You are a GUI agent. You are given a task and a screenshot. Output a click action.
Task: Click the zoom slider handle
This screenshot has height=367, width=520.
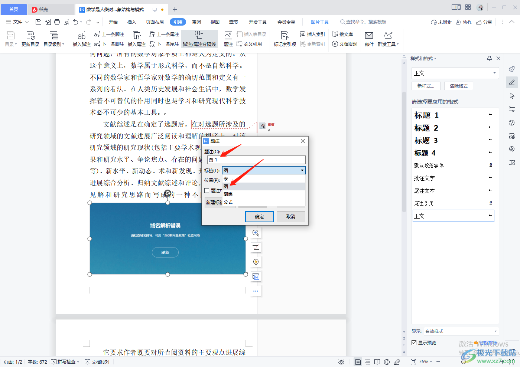(x=464, y=362)
